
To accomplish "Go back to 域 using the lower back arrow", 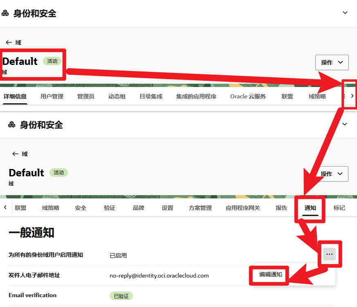I will coord(15,154).
